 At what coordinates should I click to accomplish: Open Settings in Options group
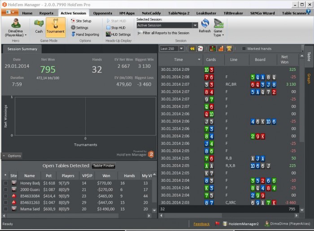(x=80, y=28)
